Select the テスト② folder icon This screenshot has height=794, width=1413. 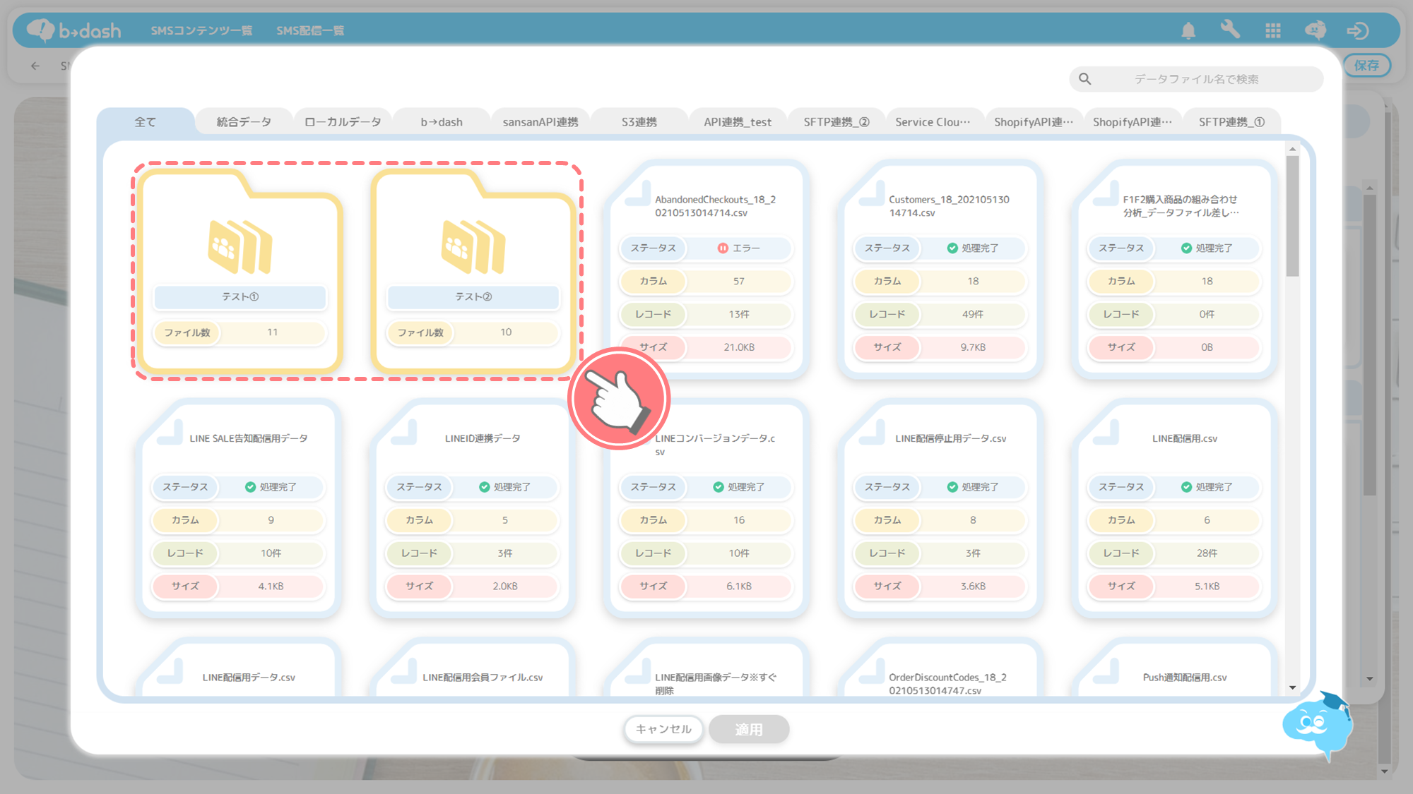coord(473,246)
